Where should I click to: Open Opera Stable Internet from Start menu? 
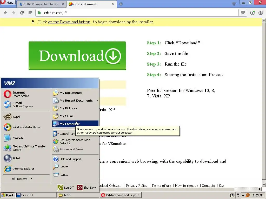26,94
